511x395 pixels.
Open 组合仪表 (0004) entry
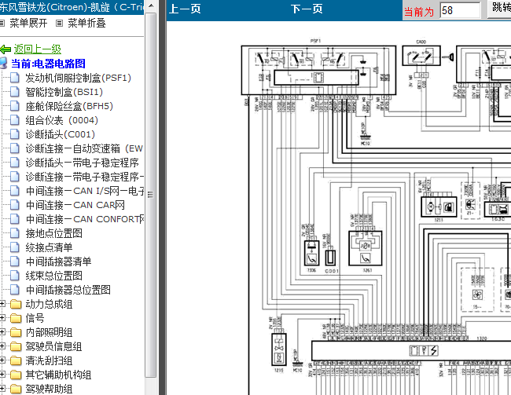click(61, 120)
